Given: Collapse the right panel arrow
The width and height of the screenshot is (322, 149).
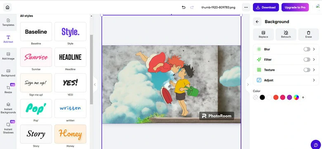Looking at the screenshot, I should (248, 84).
